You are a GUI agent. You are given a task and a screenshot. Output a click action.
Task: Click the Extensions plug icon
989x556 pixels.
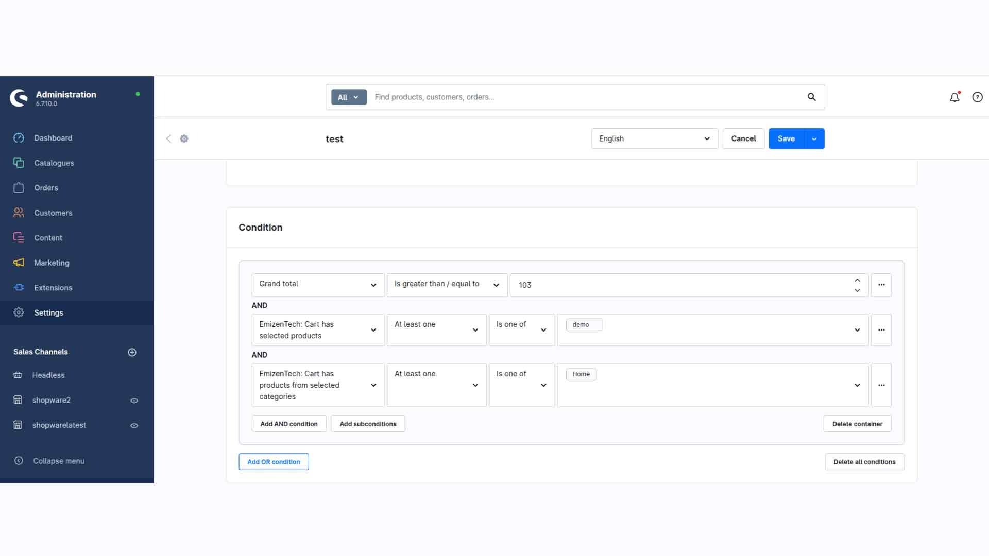pyautogui.click(x=19, y=288)
